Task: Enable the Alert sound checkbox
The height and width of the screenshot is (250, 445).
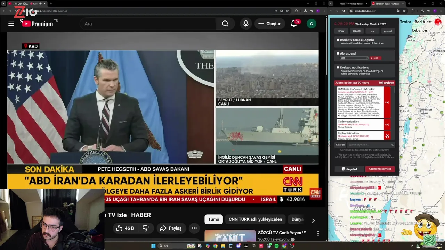Action: (338, 53)
